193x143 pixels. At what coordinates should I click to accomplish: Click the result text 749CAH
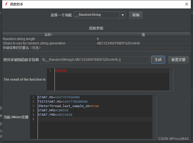pyautogui.click(x=61, y=71)
